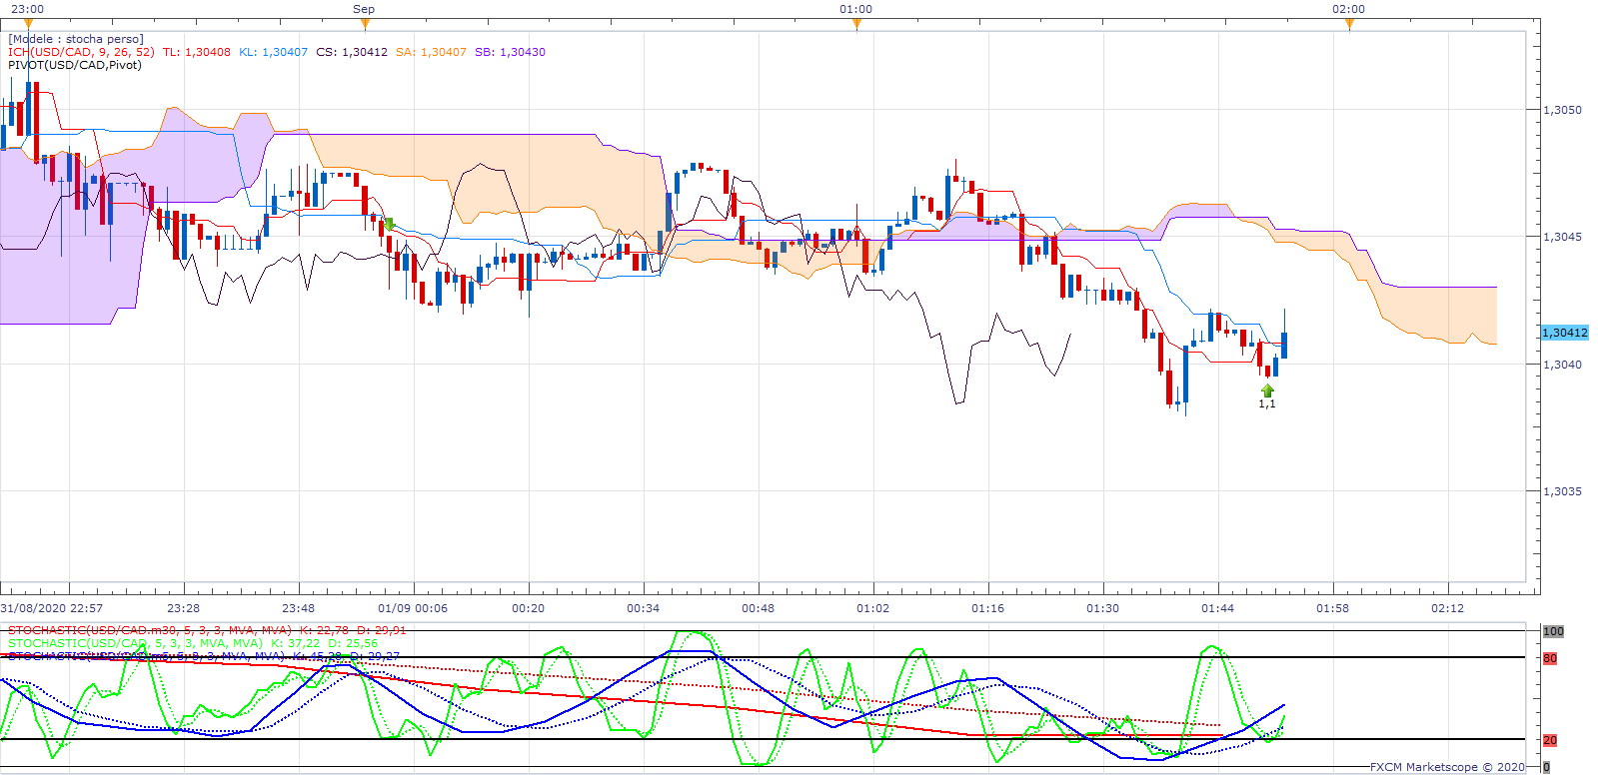The image size is (1598, 775).
Task: Click the green up arrow above '1,1'
Action: (x=1267, y=390)
